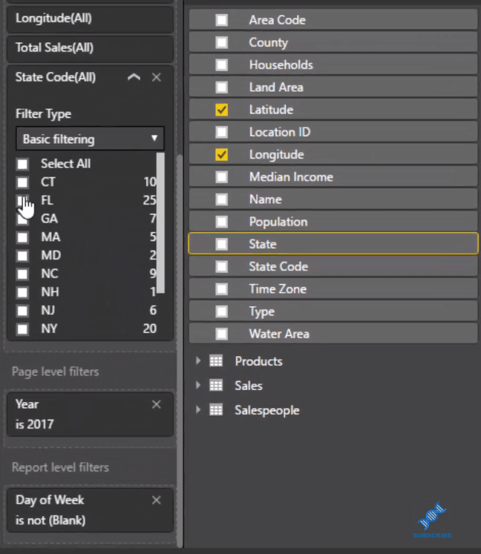The height and width of the screenshot is (554, 481).
Task: Enable the State Code field checkbox
Action: point(222,267)
